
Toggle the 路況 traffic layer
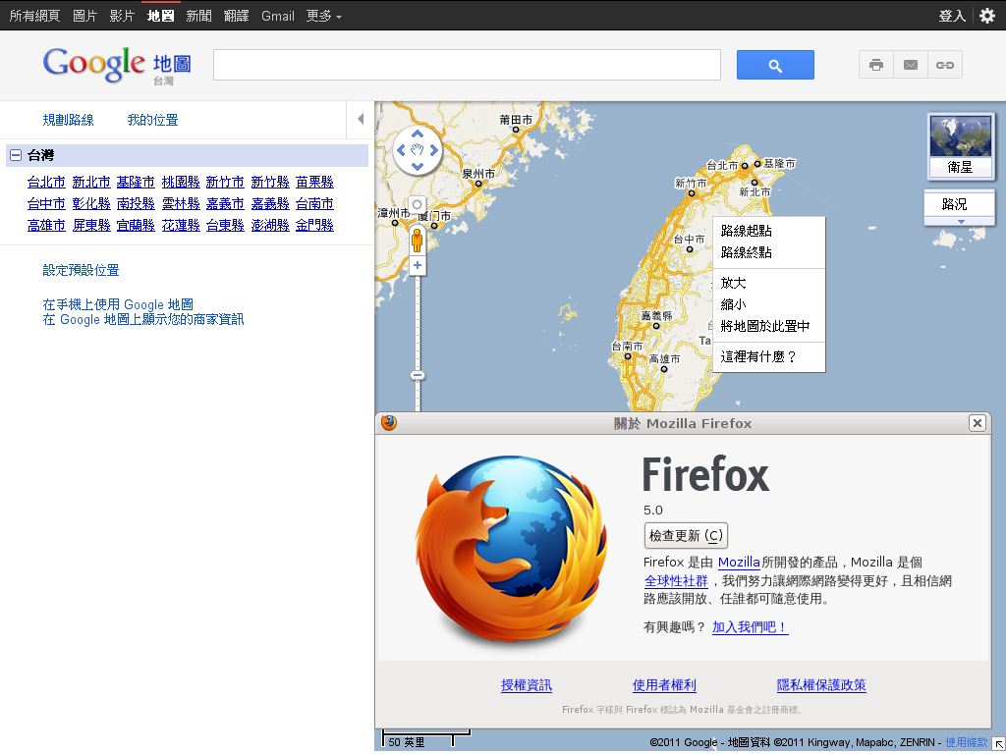point(954,204)
